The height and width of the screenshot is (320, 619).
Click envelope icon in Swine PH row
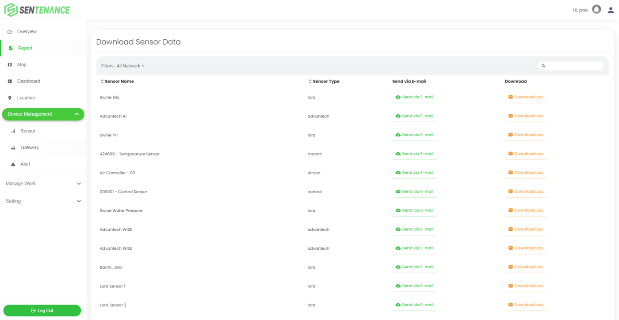tap(511, 135)
